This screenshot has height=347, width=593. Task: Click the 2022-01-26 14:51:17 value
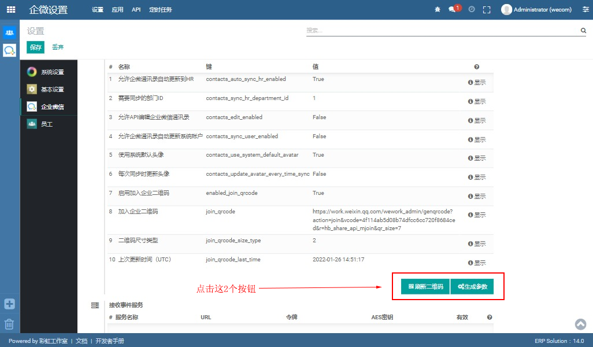(x=339, y=260)
